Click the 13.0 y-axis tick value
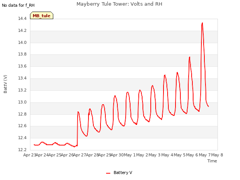 [22, 102]
